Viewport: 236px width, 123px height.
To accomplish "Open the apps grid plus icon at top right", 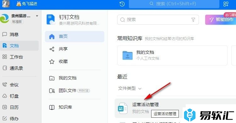I will point(226,4).
